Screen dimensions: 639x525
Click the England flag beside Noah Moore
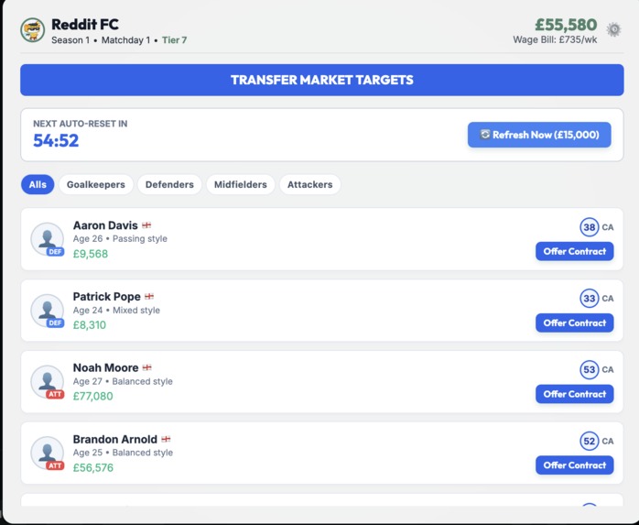[147, 367]
